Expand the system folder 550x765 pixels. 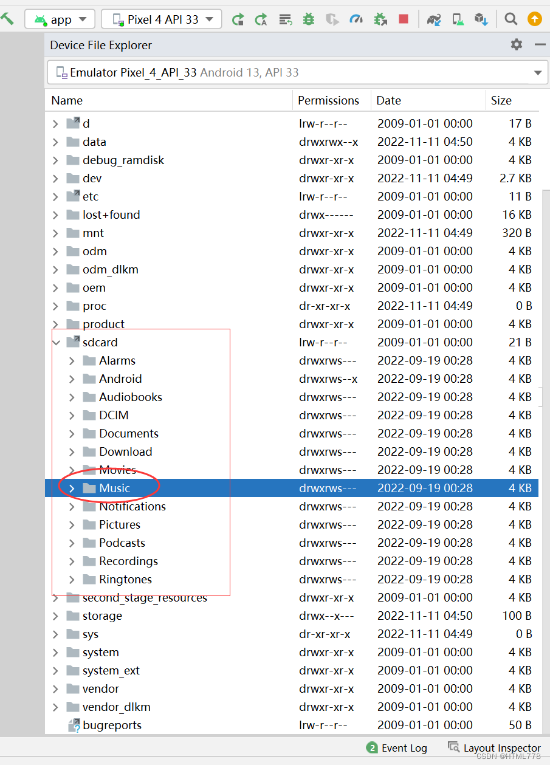56,653
